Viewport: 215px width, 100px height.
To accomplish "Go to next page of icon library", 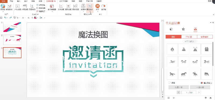I will tap(199, 92).
